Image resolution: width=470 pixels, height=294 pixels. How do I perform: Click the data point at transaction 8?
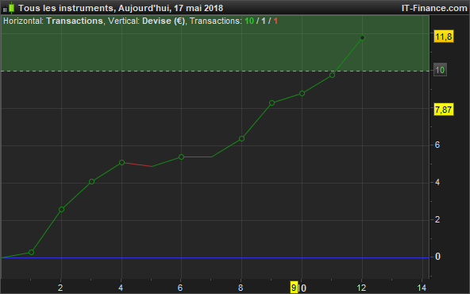click(x=241, y=138)
